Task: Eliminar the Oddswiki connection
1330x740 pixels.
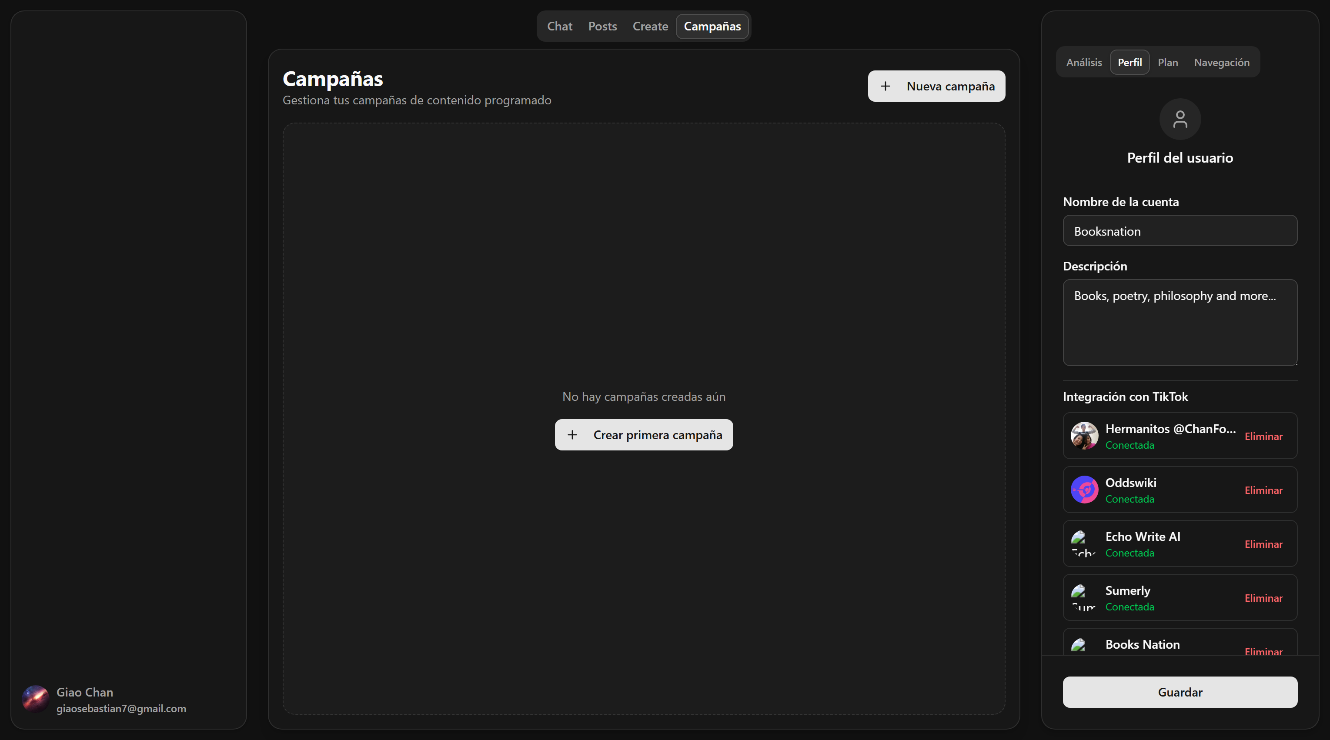Action: click(x=1263, y=490)
